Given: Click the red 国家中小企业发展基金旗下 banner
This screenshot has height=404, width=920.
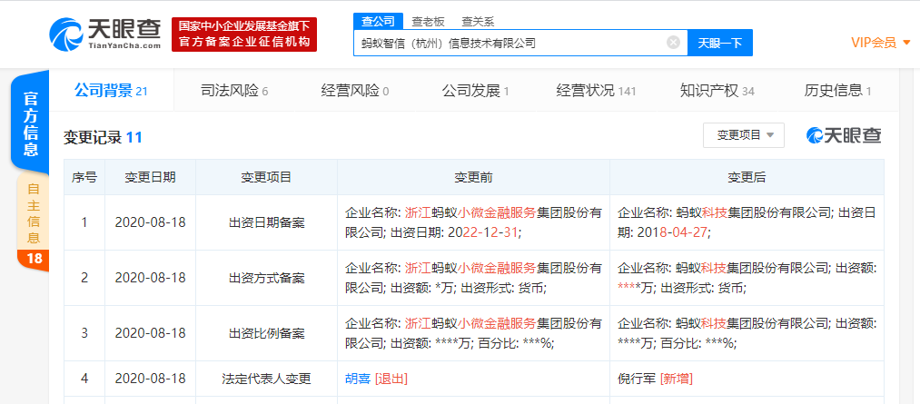Looking at the screenshot, I should point(244,34).
